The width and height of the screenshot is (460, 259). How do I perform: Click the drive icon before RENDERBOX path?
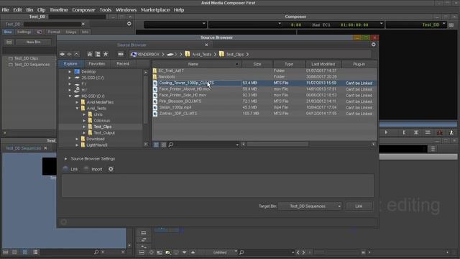[121, 55]
